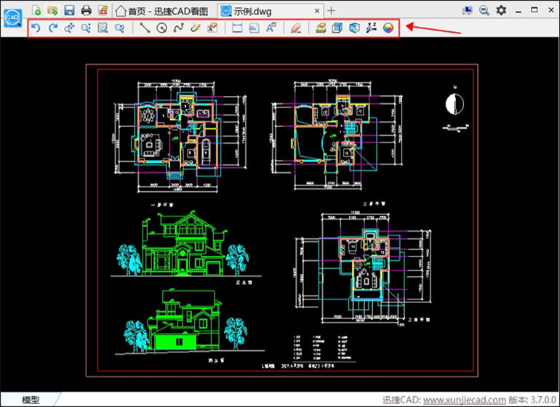Switch to the 示例.dwg tab
This screenshot has width=560, height=407.
point(252,12)
